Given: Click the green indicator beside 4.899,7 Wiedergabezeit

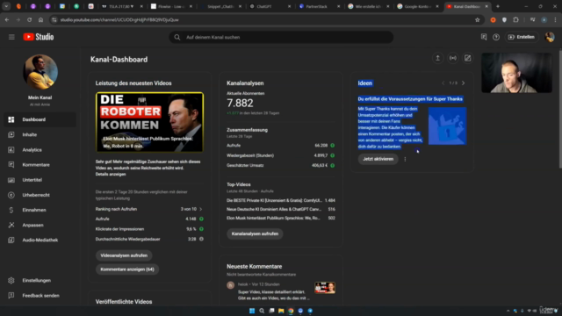Looking at the screenshot, I should pyautogui.click(x=332, y=155).
